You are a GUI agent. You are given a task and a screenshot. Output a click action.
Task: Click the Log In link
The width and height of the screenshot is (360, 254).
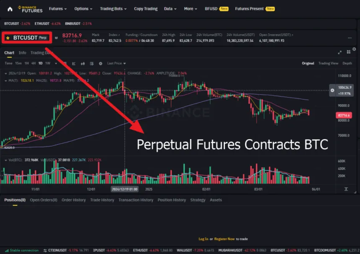[203, 238]
